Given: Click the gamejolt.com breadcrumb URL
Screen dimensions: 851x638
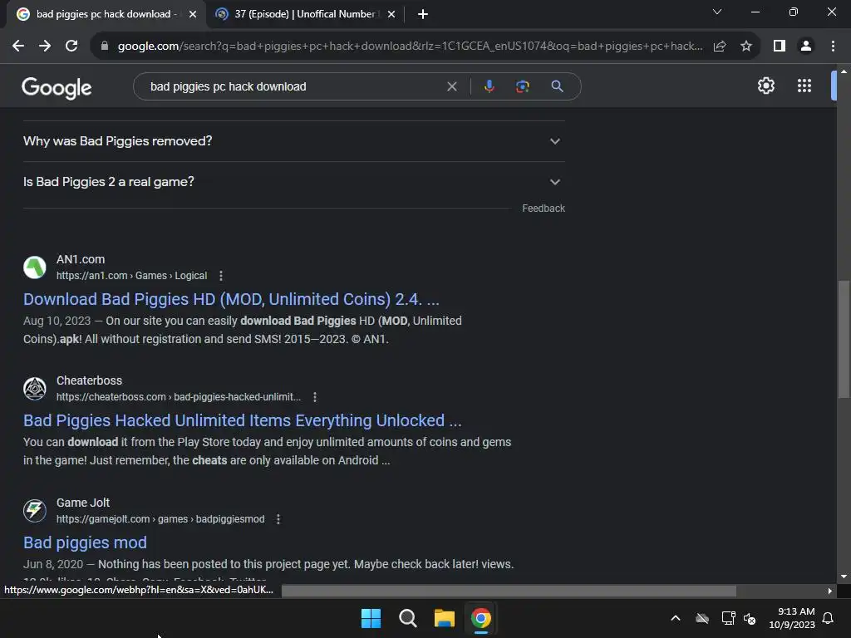Looking at the screenshot, I should [x=160, y=519].
